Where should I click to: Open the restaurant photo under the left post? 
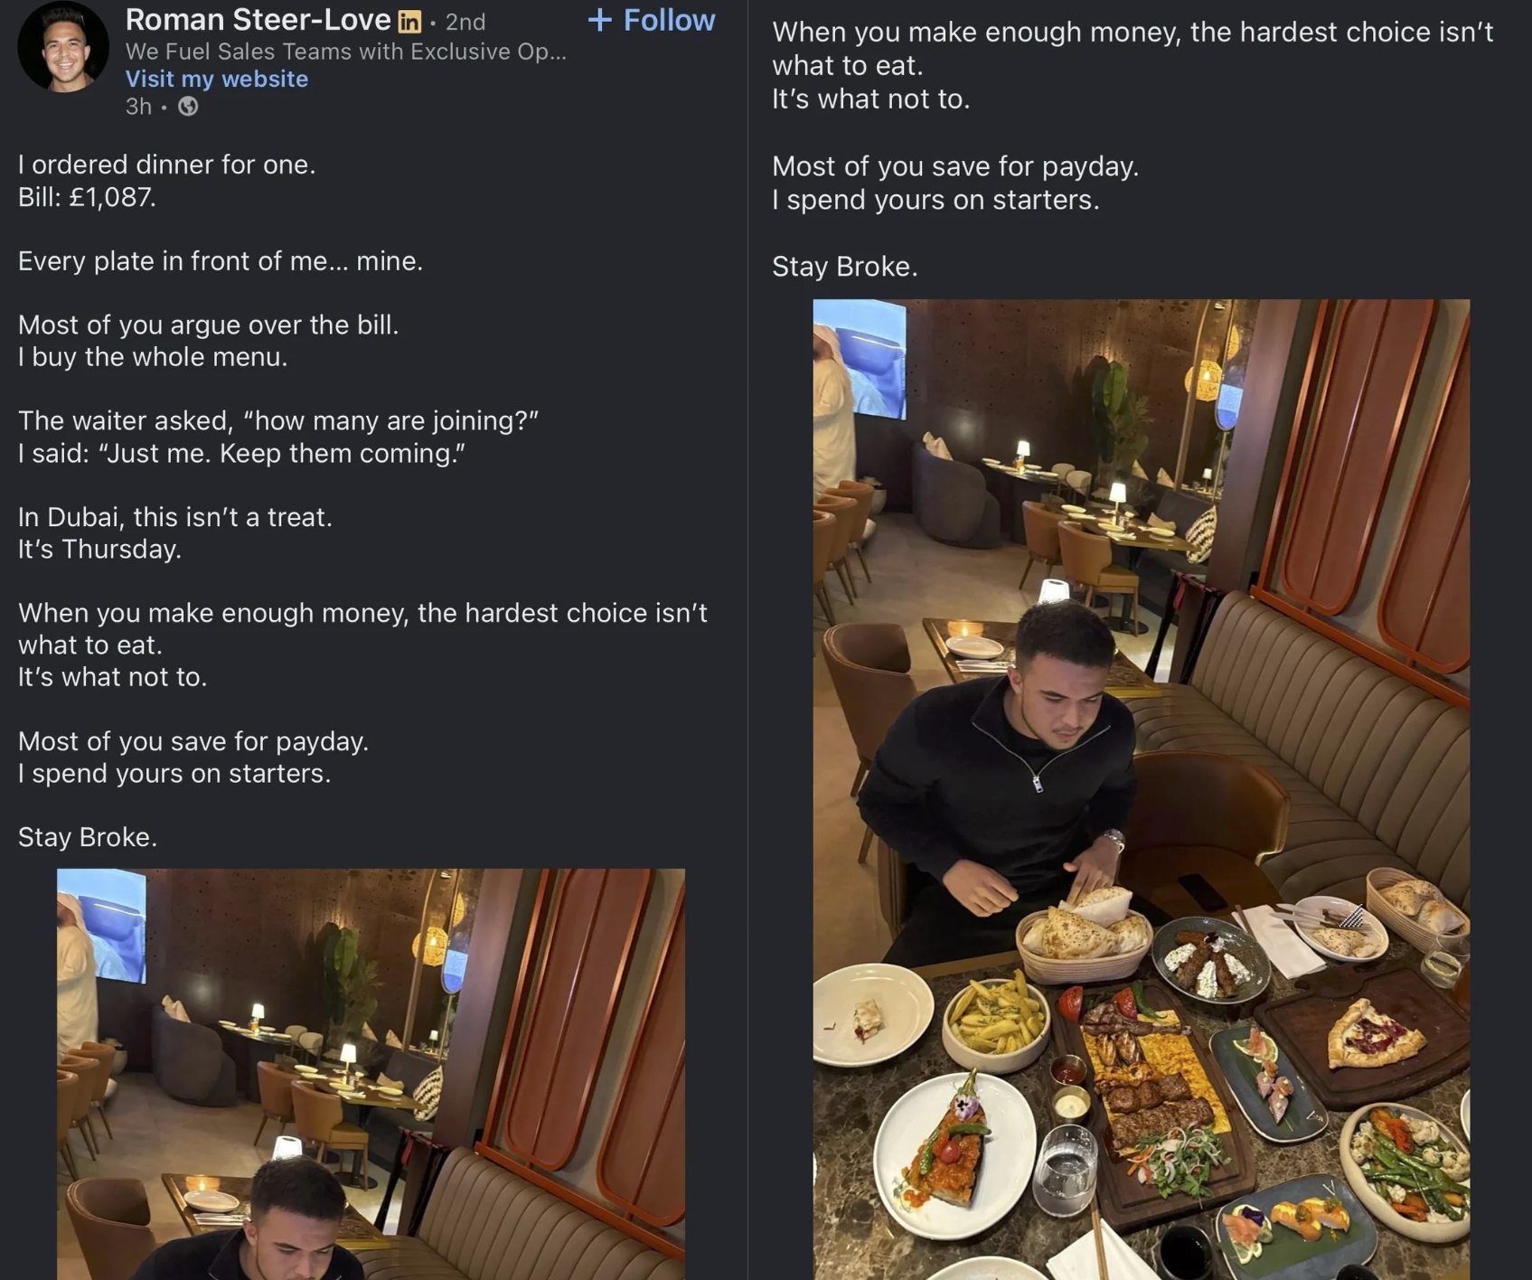(x=371, y=1073)
